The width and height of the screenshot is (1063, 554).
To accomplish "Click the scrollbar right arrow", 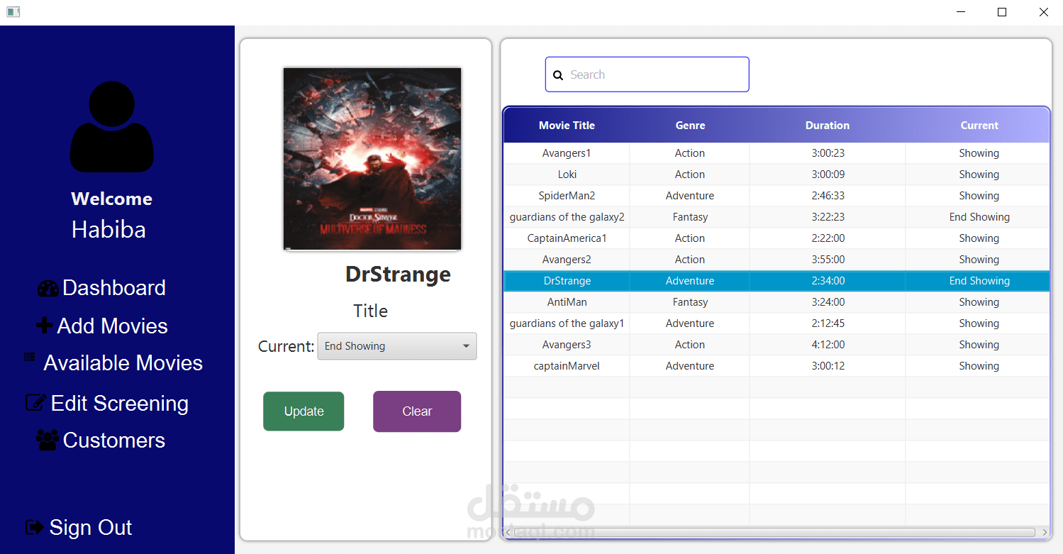I will pyautogui.click(x=1045, y=532).
